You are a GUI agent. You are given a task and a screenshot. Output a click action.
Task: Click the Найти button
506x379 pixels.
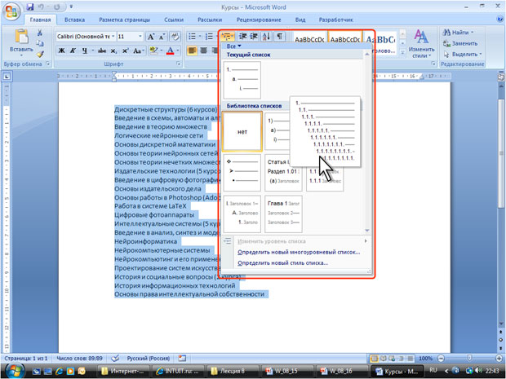[x=455, y=33]
